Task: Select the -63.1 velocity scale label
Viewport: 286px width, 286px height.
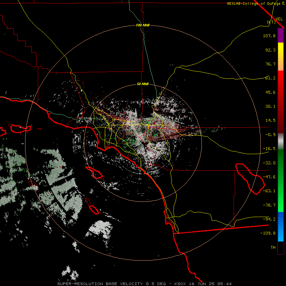Action: coord(269,191)
